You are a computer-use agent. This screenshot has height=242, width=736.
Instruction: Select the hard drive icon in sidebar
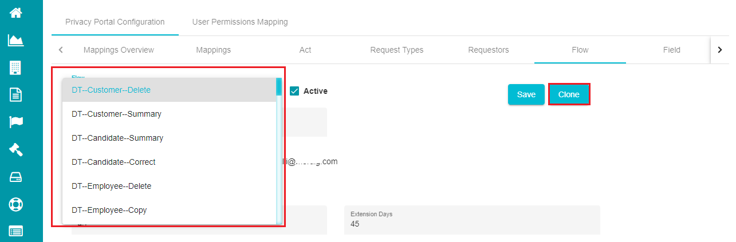(16, 177)
